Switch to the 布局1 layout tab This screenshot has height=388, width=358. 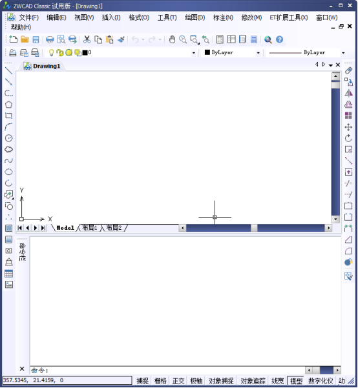(x=89, y=228)
